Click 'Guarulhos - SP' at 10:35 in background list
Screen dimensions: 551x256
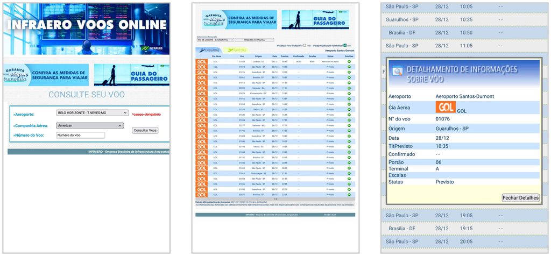point(402,20)
